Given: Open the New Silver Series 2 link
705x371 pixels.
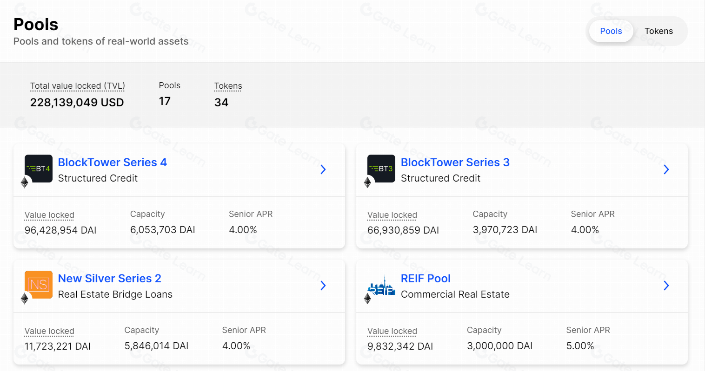Looking at the screenshot, I should click(x=109, y=279).
